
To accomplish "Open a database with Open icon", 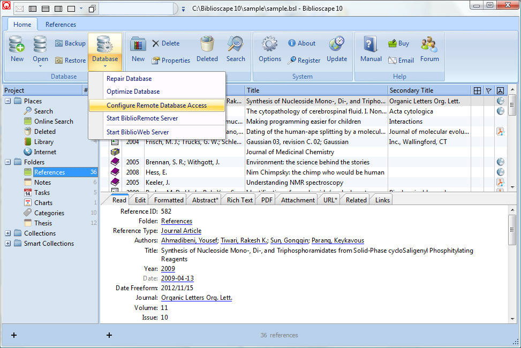I will pyautogui.click(x=40, y=49).
